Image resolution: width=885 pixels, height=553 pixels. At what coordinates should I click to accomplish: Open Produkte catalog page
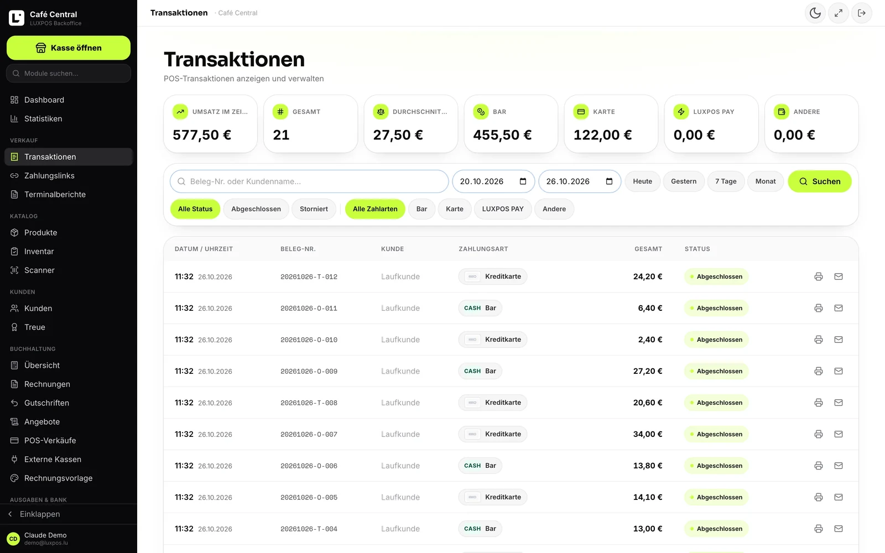(69, 233)
